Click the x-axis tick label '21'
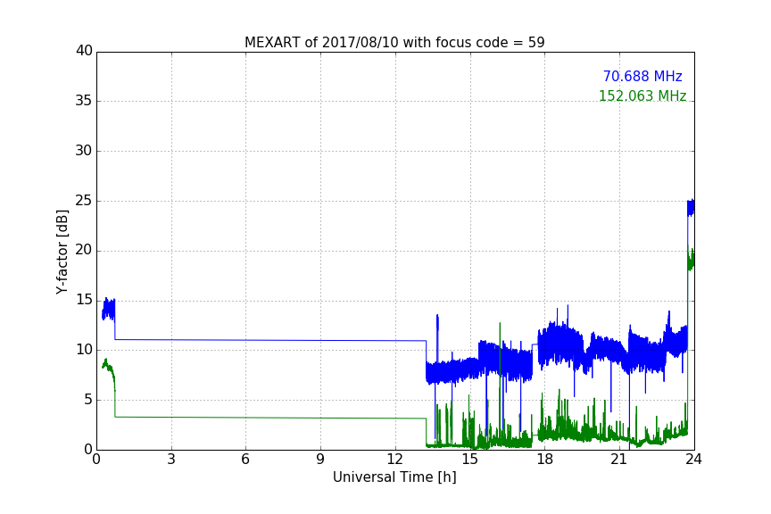 pyautogui.click(x=619, y=460)
